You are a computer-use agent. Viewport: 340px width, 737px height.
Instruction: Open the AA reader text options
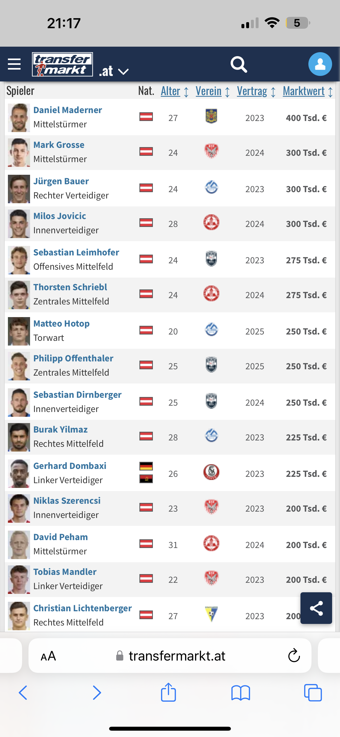[x=48, y=656]
